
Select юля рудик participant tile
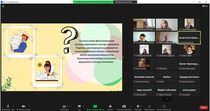(x=189, y=90)
